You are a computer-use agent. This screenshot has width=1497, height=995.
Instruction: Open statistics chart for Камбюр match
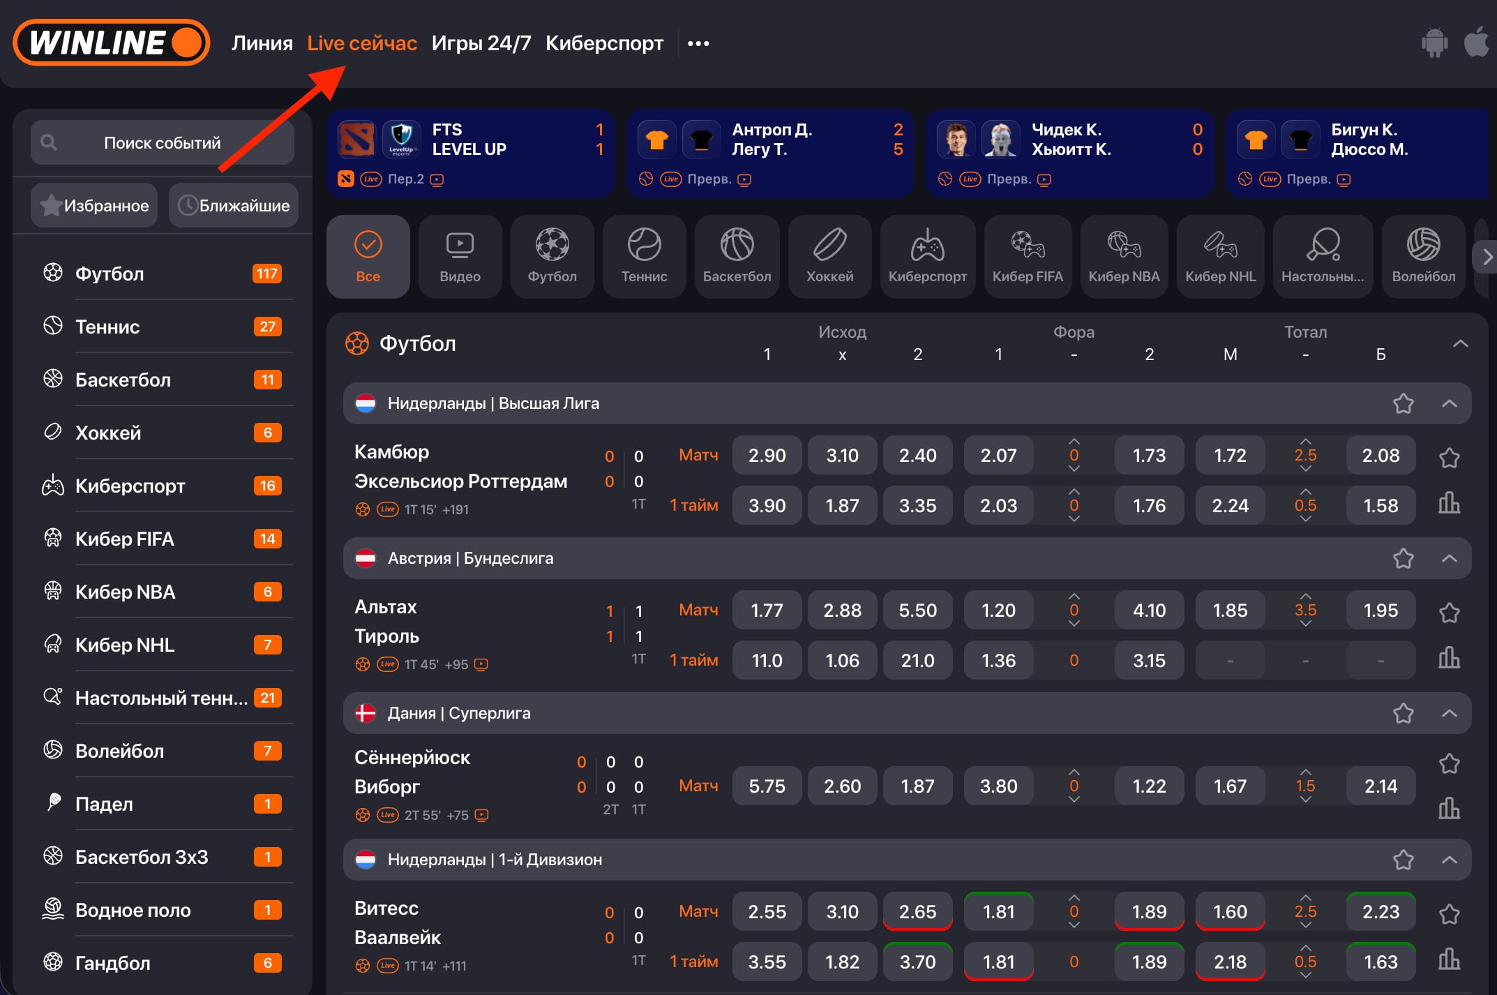coord(1449,503)
